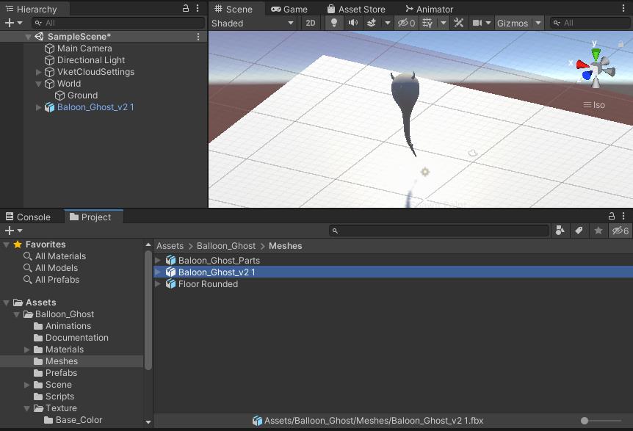Click the Hierarchy panel lock icon
Image resolution: width=633 pixels, height=431 pixels.
187,9
